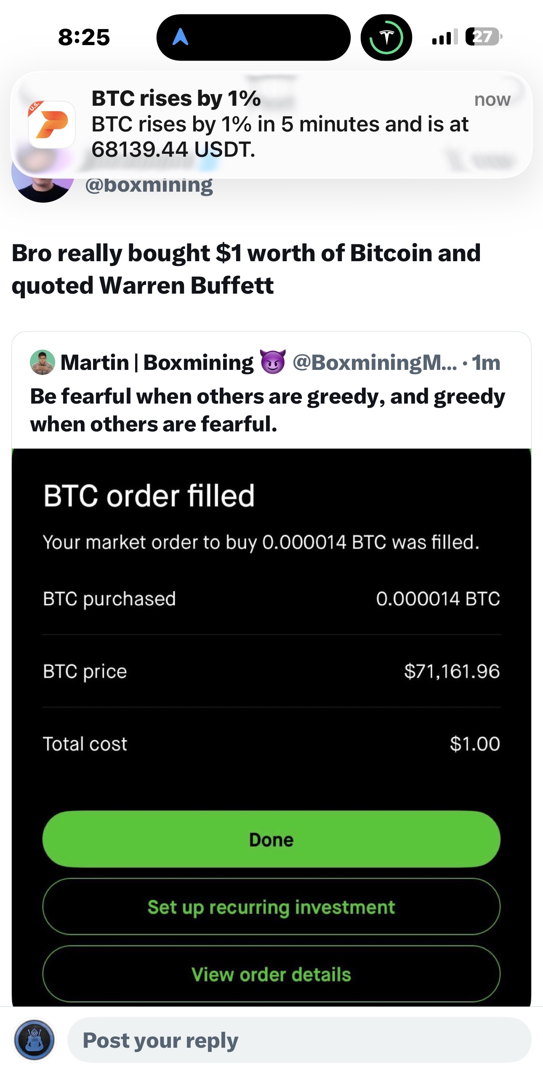Tap the cellular signal bars icon
Screen dimensions: 543x1073
[x=445, y=37]
